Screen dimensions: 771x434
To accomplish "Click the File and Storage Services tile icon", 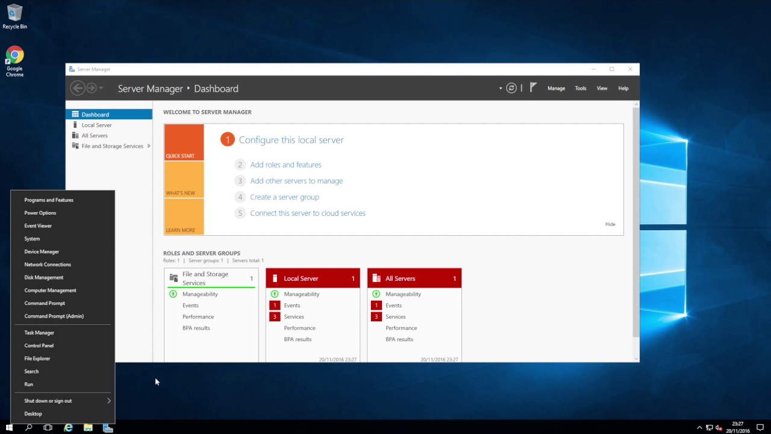I will pos(173,278).
